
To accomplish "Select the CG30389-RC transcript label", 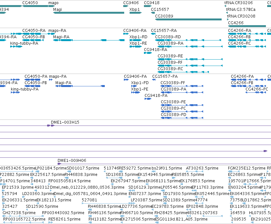I will click(x=170, y=69).
